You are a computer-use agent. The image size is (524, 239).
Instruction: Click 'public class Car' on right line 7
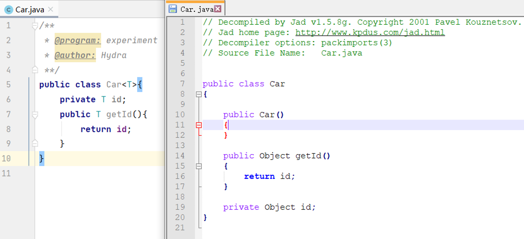244,84
